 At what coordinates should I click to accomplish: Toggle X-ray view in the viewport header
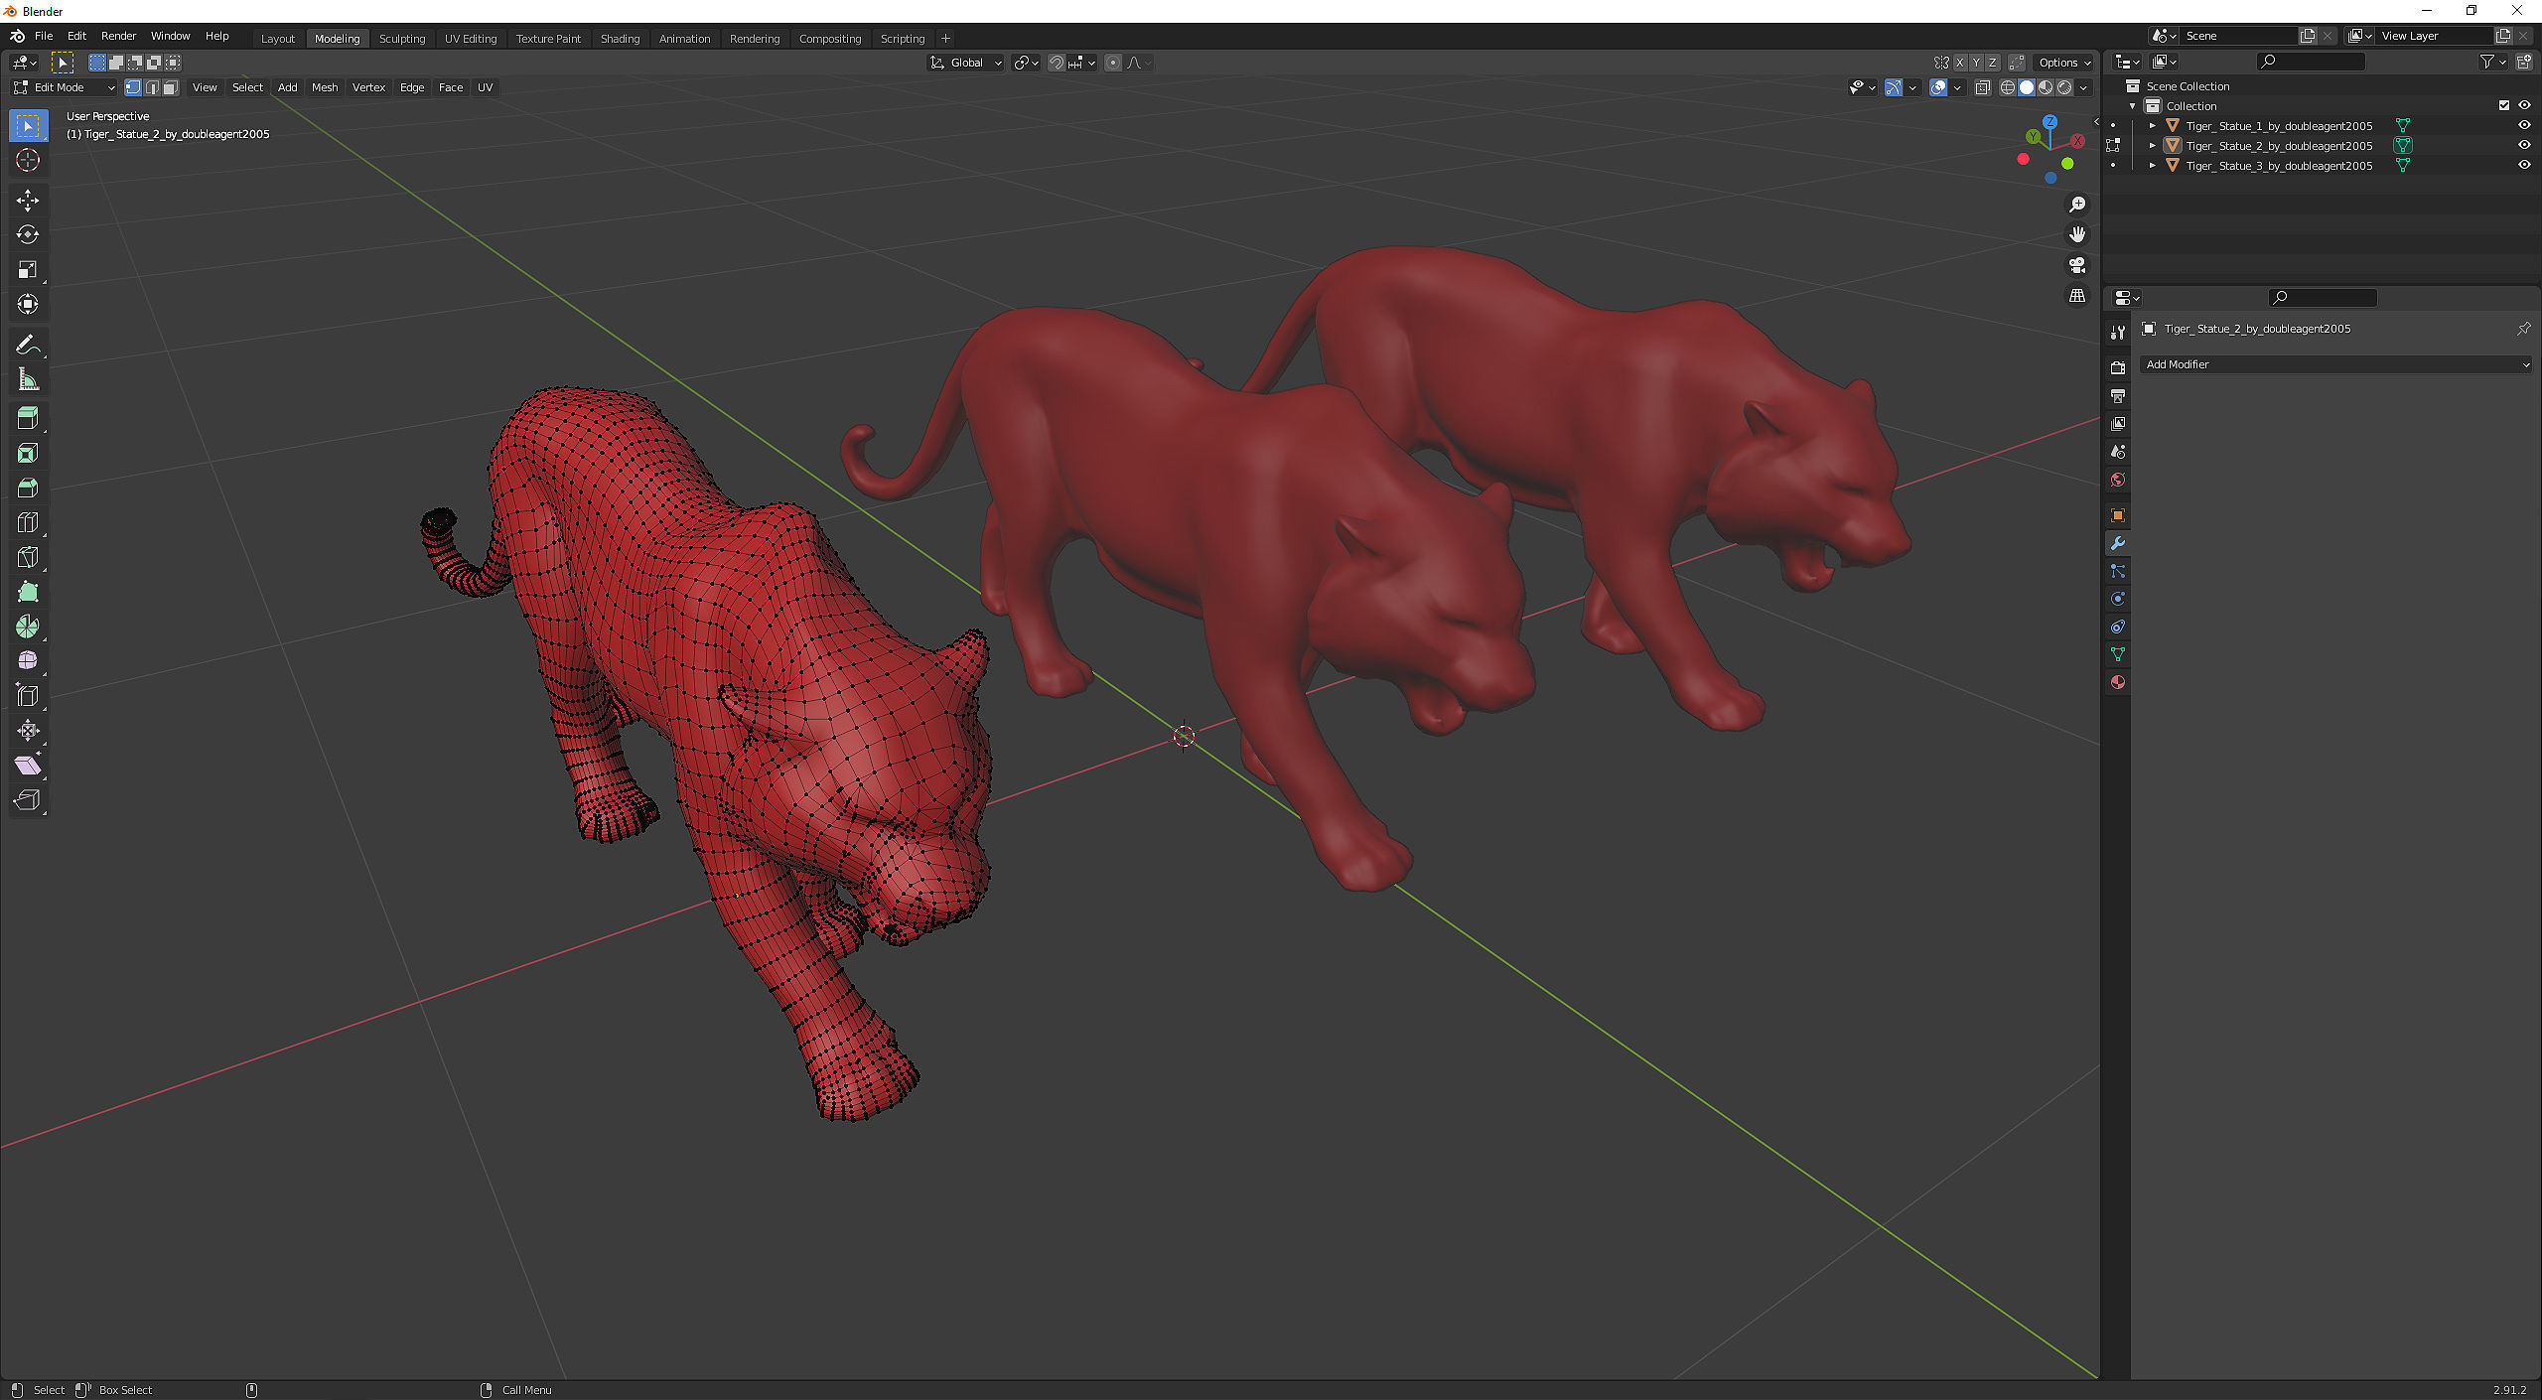tap(1982, 87)
